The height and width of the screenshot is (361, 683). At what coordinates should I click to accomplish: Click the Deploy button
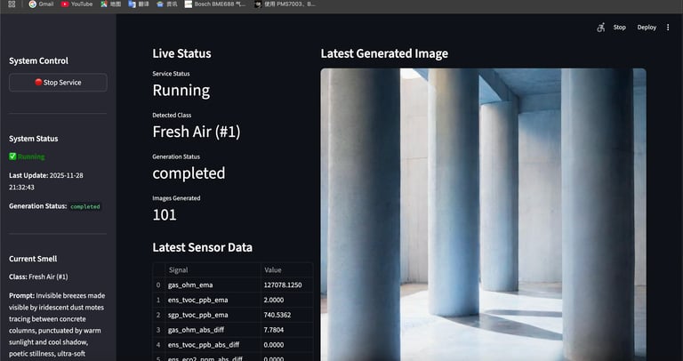pyautogui.click(x=647, y=27)
